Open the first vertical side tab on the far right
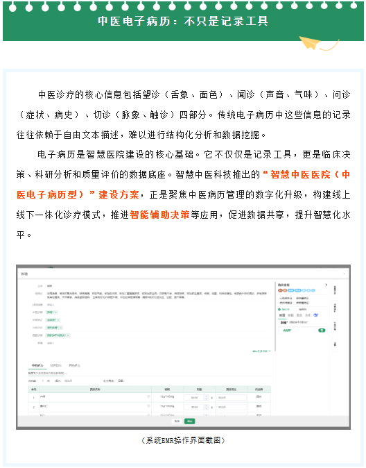366x468 pixels. 335,290
